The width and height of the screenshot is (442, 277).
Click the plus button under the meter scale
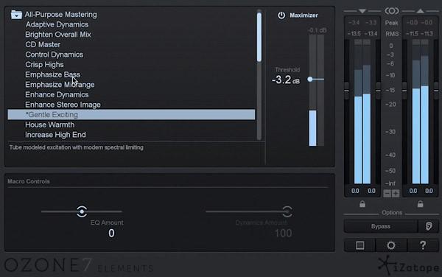pyautogui.click(x=396, y=194)
